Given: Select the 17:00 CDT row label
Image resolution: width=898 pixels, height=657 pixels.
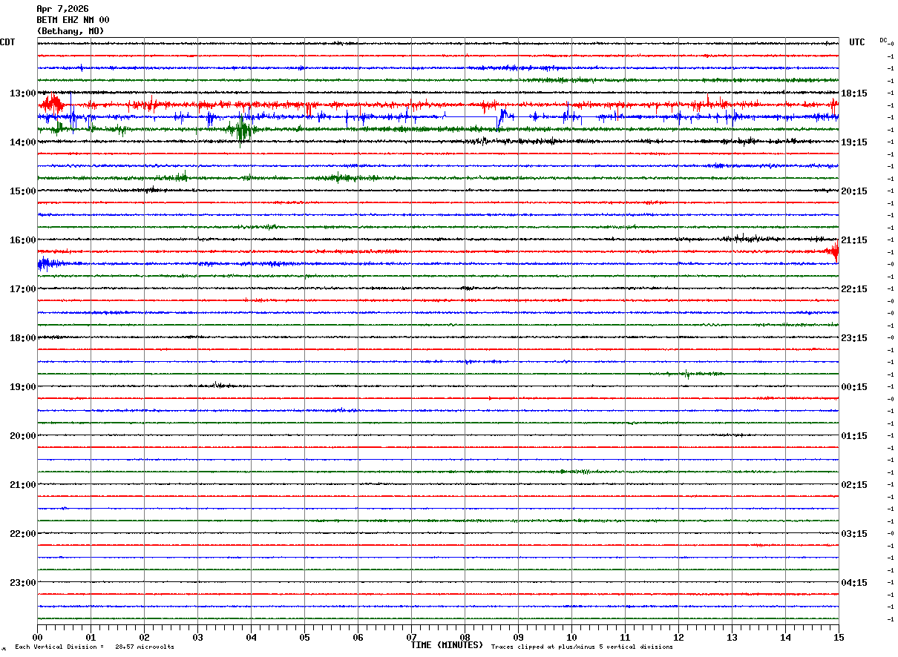Looking at the screenshot, I should (x=22, y=289).
